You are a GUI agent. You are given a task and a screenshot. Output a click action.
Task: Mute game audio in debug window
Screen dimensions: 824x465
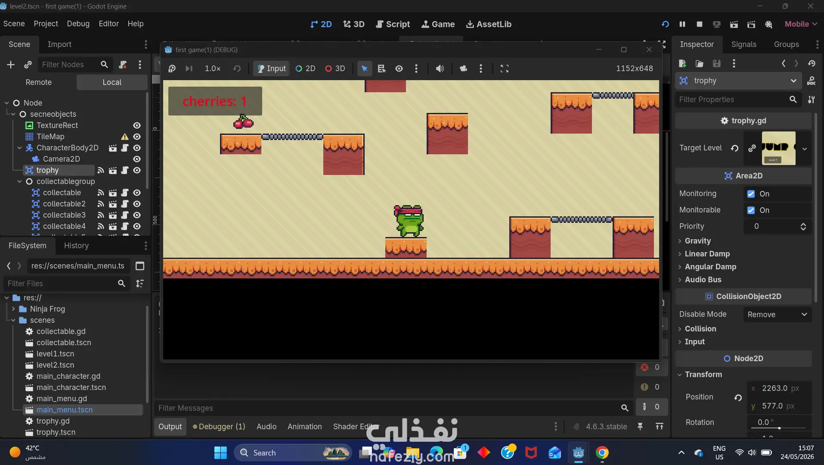[x=440, y=69]
